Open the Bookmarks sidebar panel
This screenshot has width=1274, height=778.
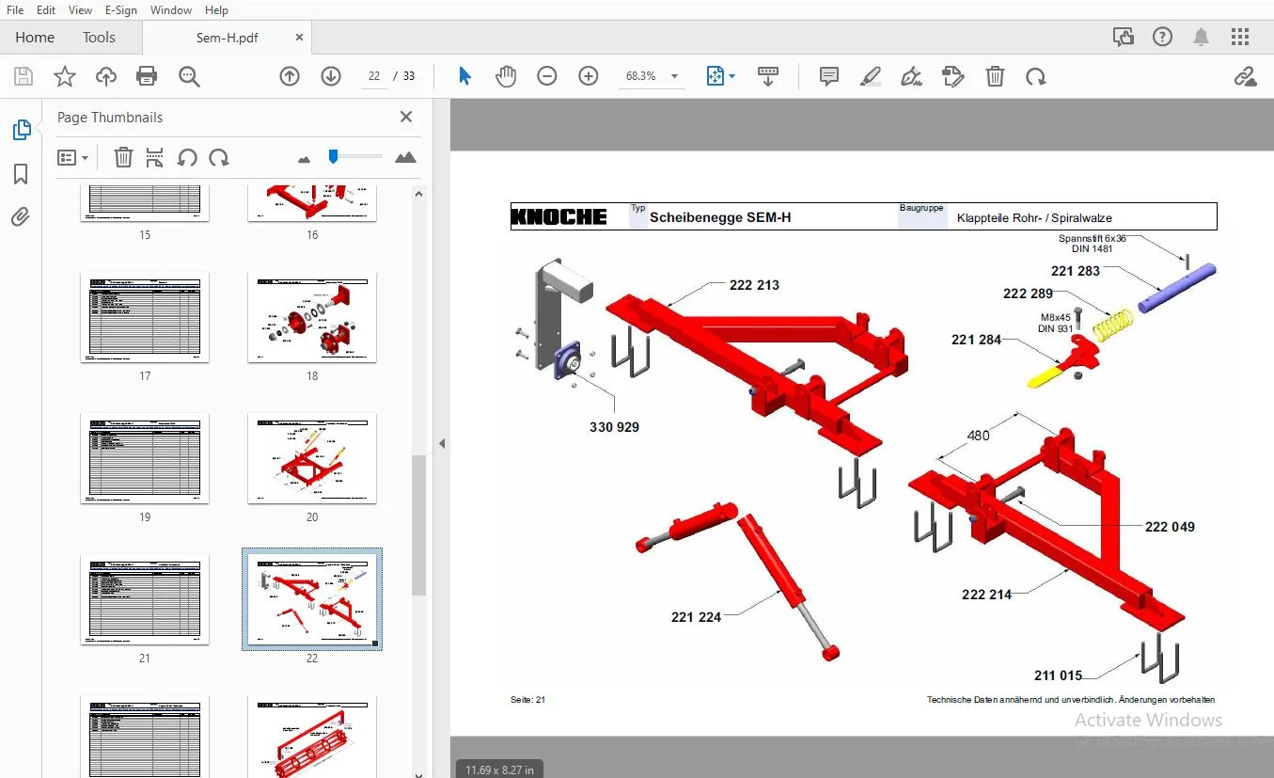click(x=21, y=174)
